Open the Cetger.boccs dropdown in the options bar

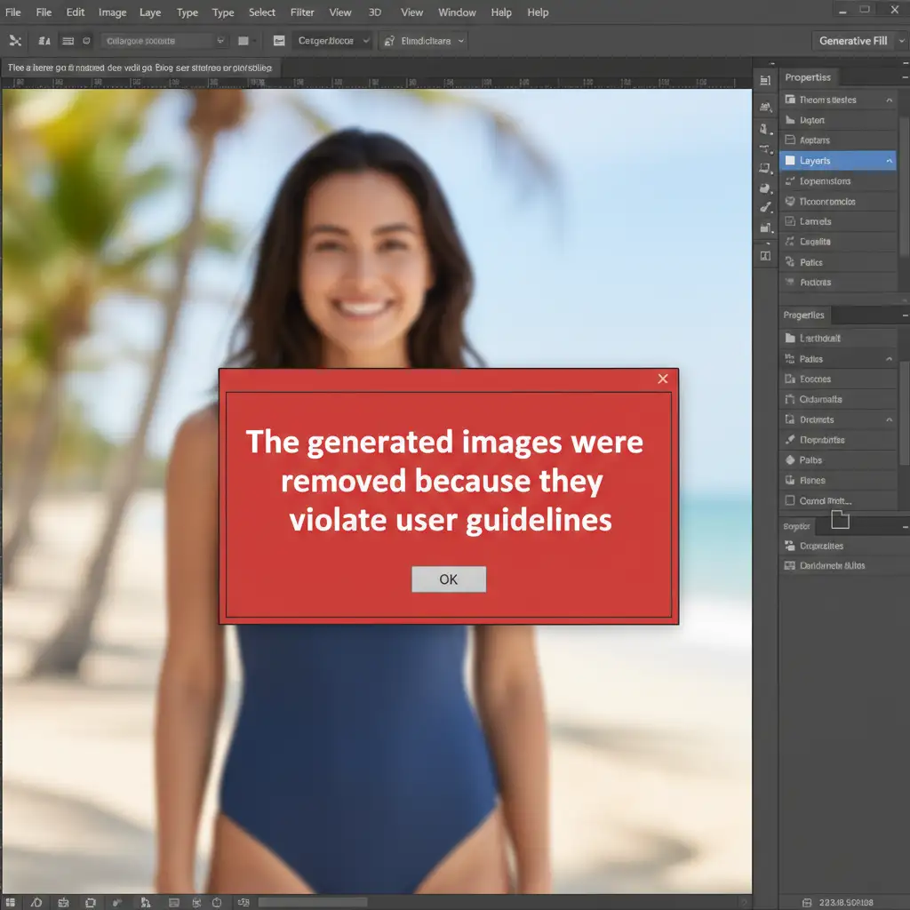[x=366, y=41]
